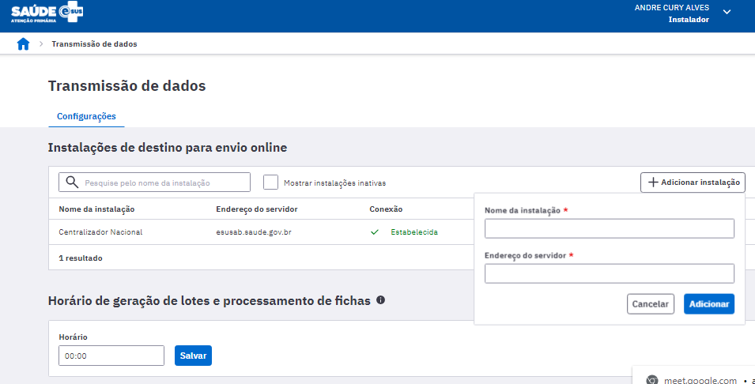
Task: Click the search magnifier icon
Action: pos(72,183)
